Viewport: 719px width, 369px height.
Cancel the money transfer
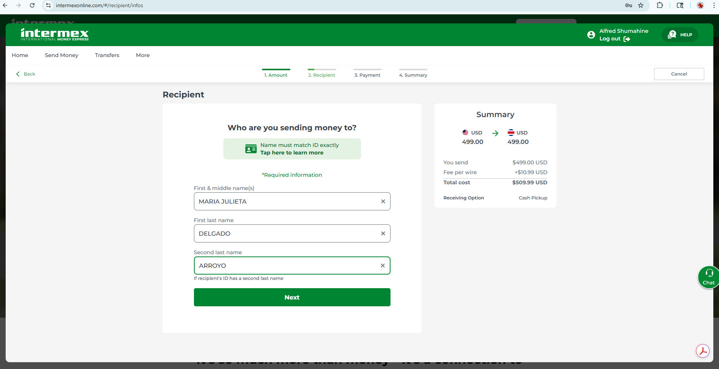679,74
